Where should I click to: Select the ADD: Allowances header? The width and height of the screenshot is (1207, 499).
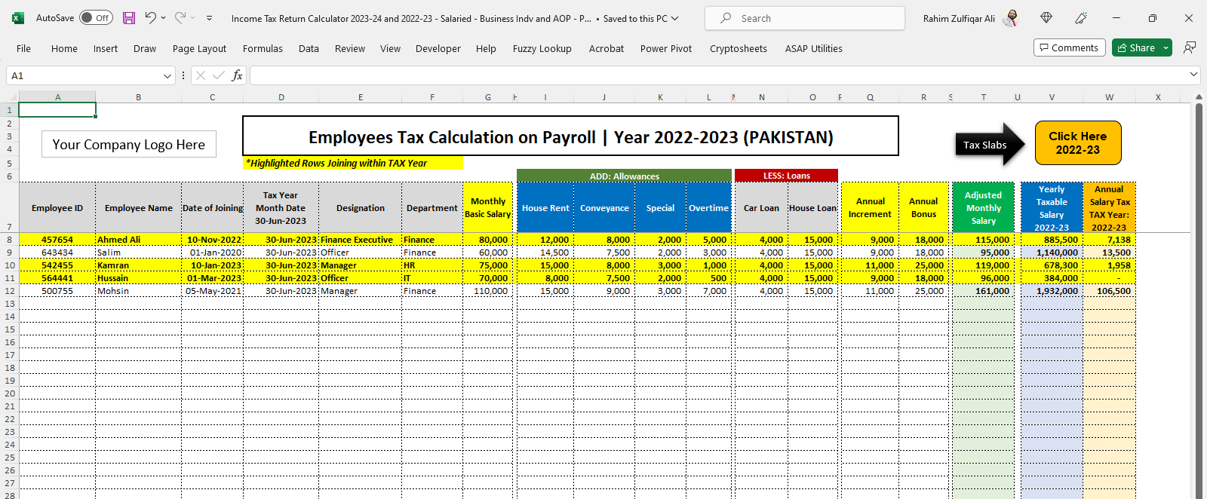624,176
